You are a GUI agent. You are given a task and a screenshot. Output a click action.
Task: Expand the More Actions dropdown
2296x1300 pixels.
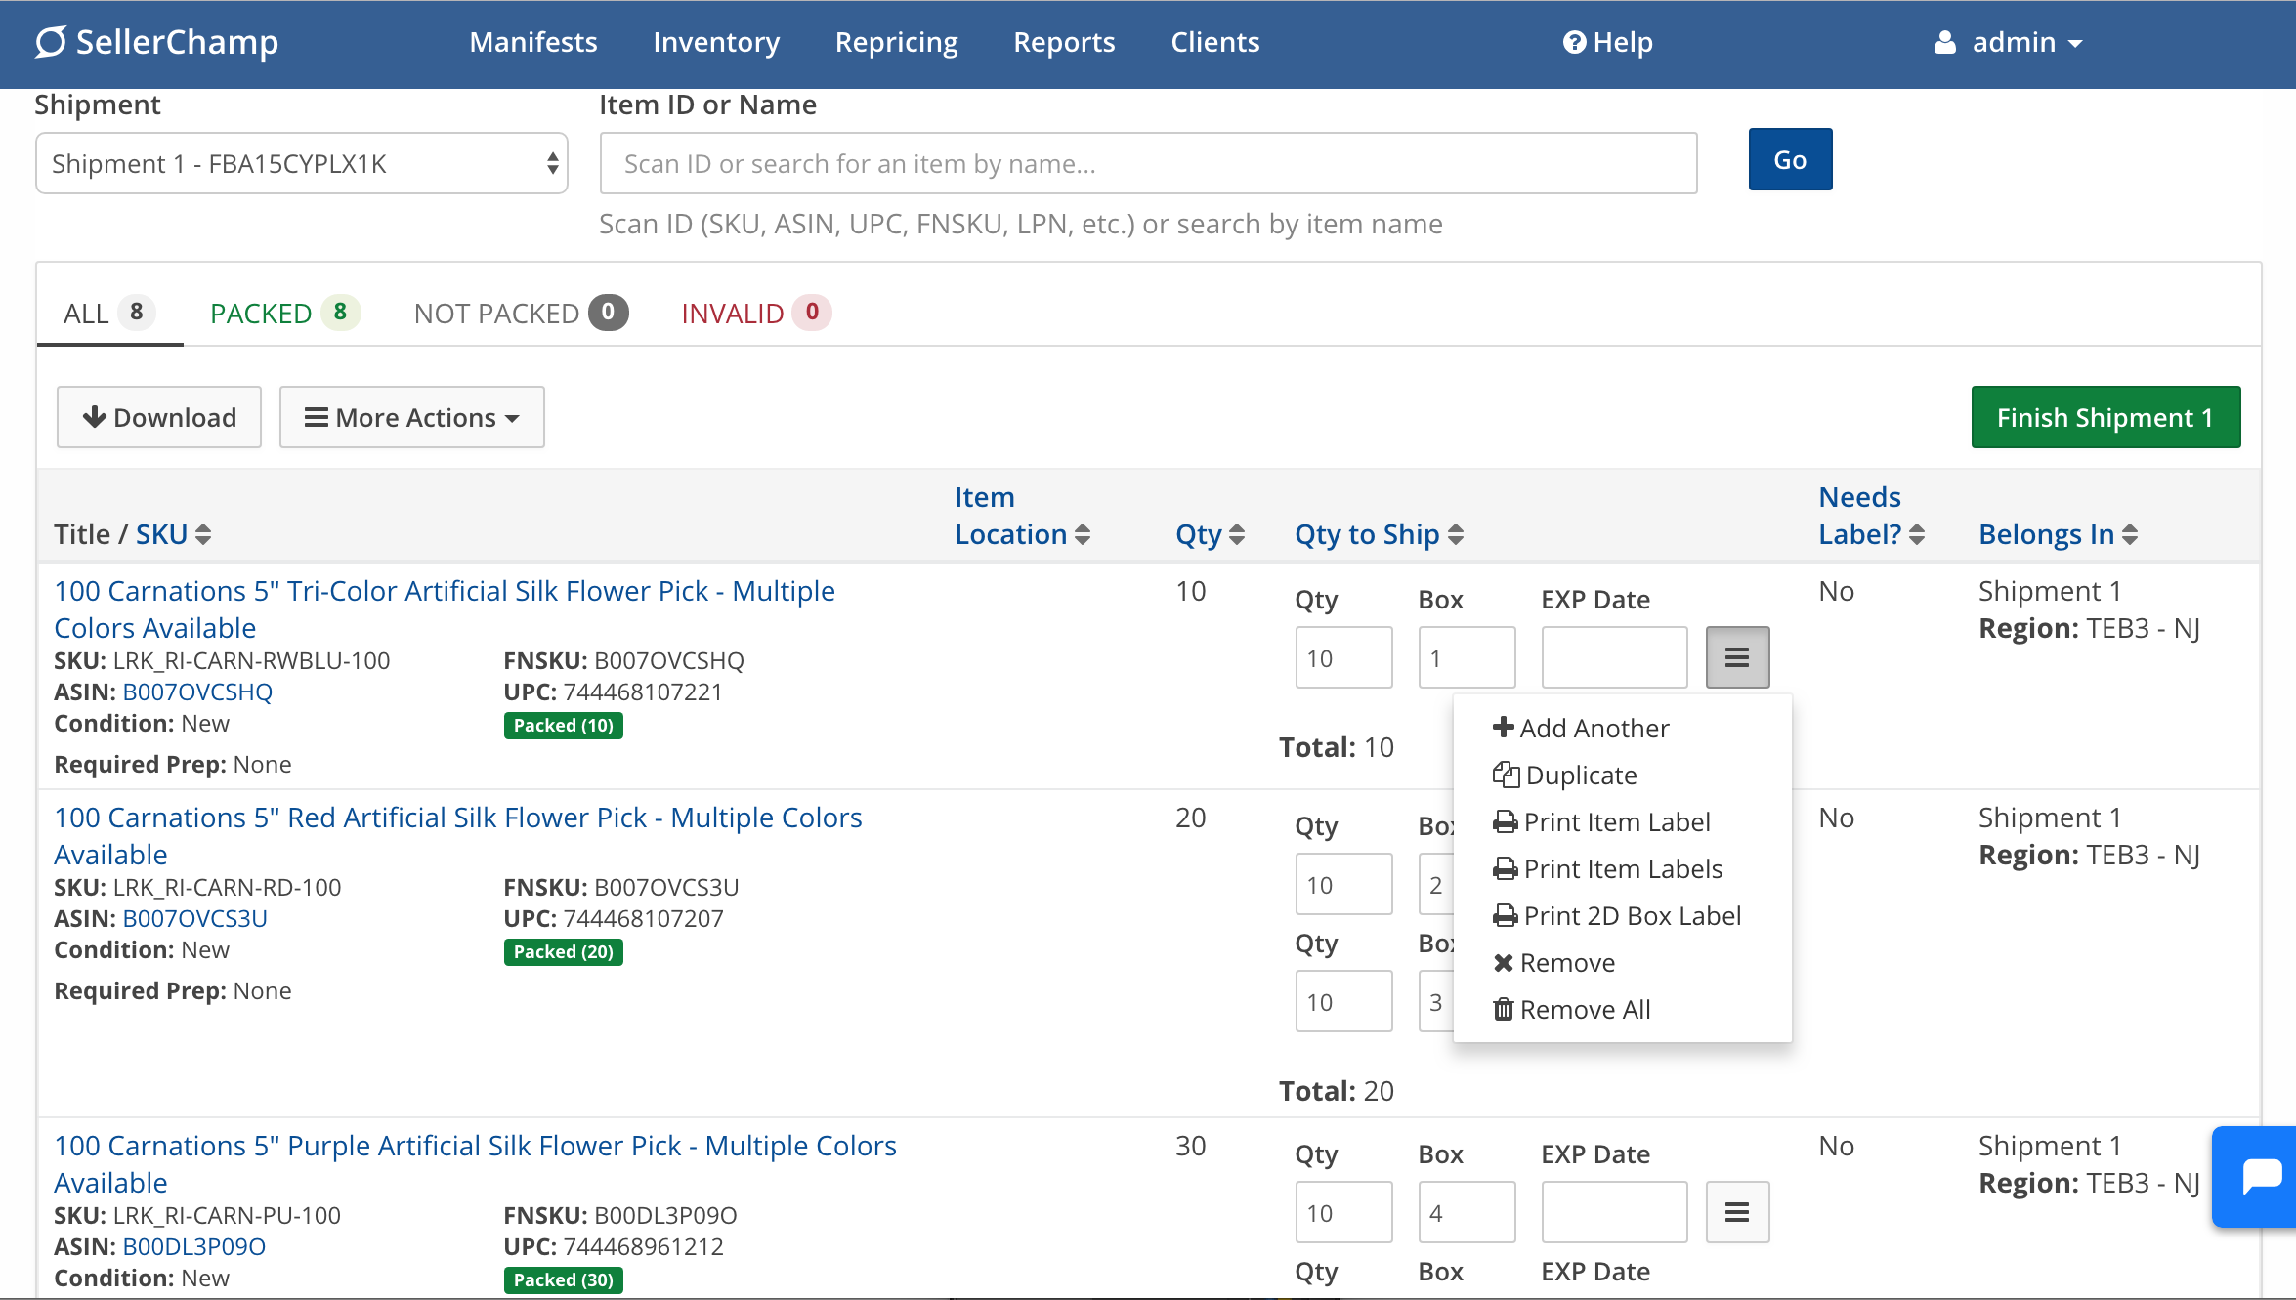pyautogui.click(x=411, y=417)
